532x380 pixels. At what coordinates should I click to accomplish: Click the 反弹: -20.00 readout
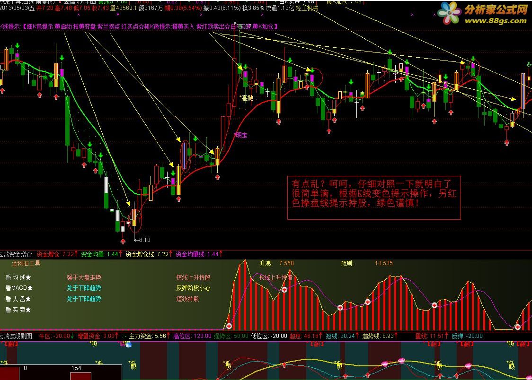pyautogui.click(x=467, y=336)
